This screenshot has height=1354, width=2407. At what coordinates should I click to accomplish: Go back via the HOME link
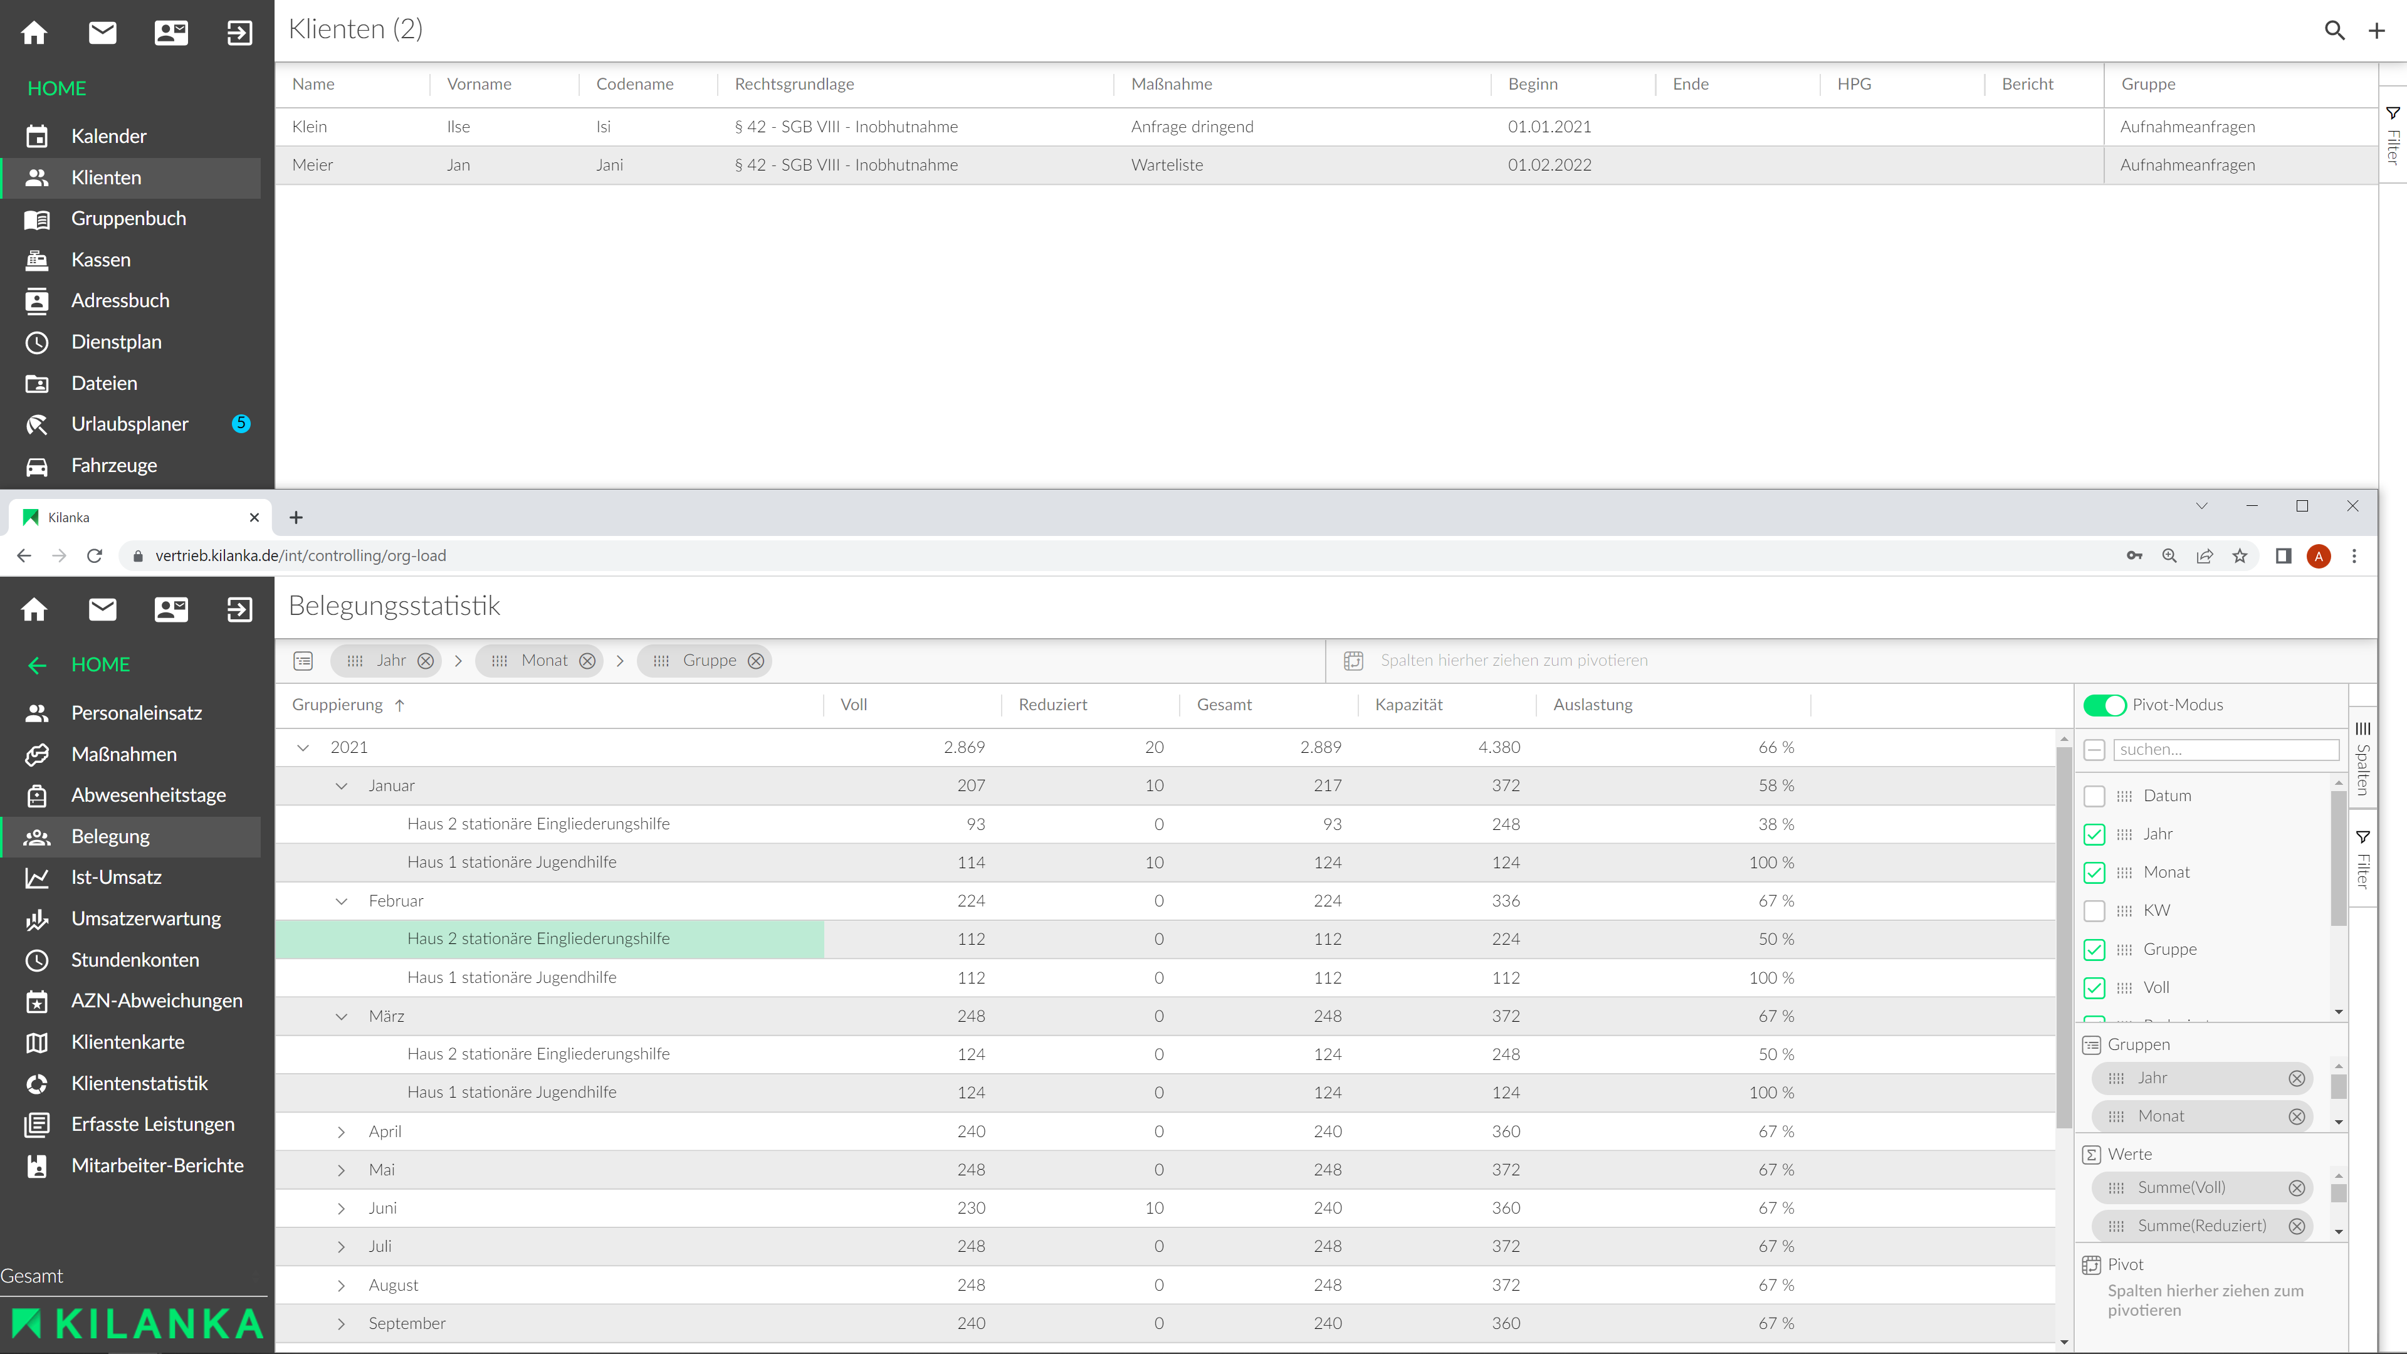(100, 664)
